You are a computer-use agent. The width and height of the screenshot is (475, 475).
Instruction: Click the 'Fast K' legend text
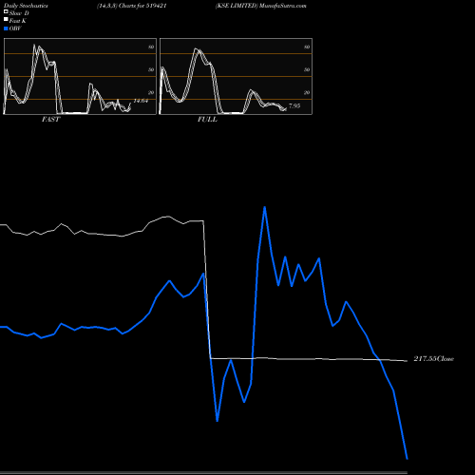tap(17, 21)
